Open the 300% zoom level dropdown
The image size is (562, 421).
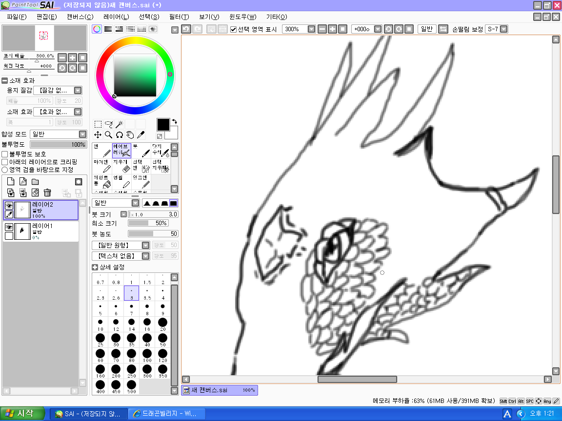pos(311,29)
